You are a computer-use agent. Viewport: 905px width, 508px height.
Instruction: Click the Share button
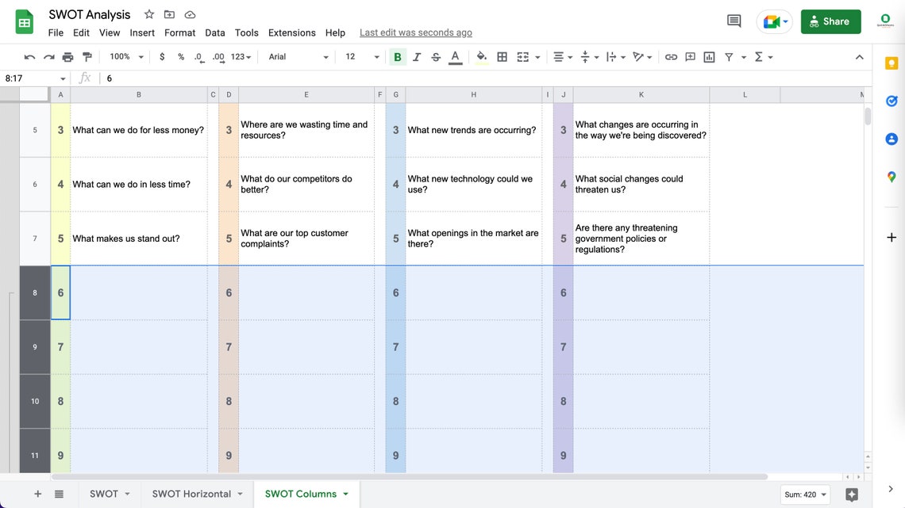click(830, 21)
